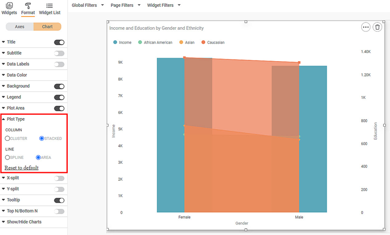Delete the chart with trash icon
This screenshot has width=390, height=235.
pos(377,27)
